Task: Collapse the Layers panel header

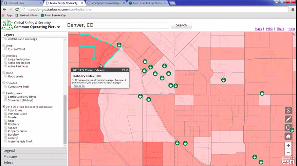Action: click(34, 35)
